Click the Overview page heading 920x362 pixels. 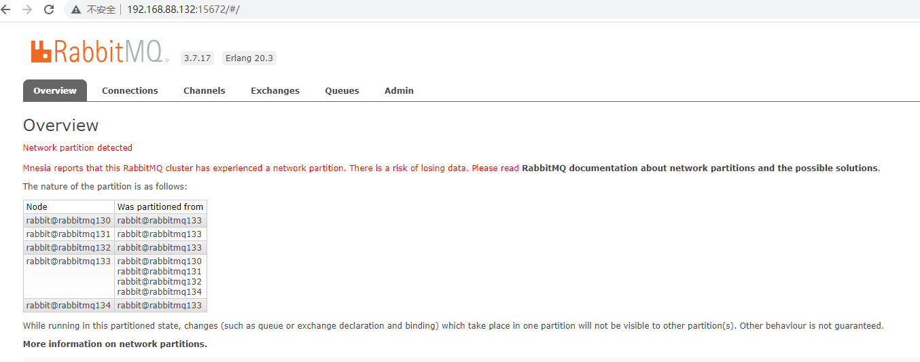click(x=60, y=126)
